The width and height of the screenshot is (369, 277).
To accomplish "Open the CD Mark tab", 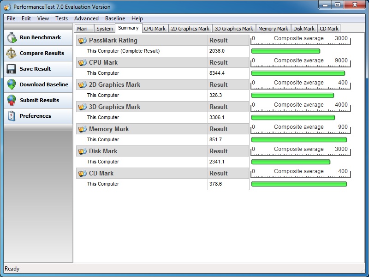I will click(x=329, y=29).
